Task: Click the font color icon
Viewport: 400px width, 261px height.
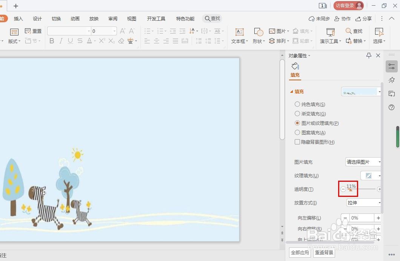Action: 89,41
